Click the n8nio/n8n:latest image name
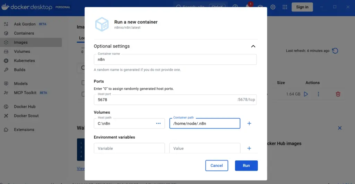The height and width of the screenshot is (184, 355). point(127,28)
